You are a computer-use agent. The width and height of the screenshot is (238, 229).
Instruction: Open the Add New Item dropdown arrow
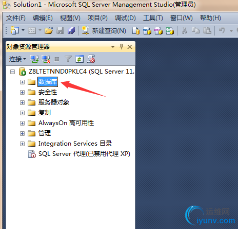pyautogui.click(x=40, y=30)
